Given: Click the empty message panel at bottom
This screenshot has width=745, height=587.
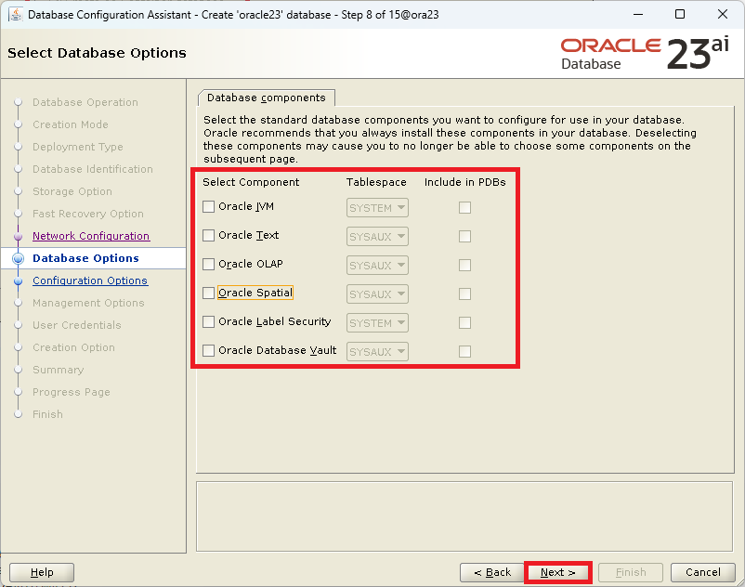Looking at the screenshot, I should [x=464, y=516].
